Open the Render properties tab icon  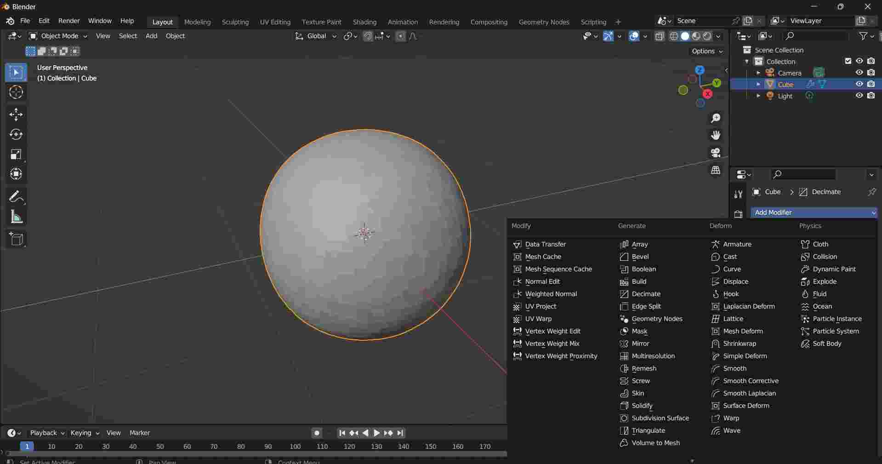coord(738,214)
